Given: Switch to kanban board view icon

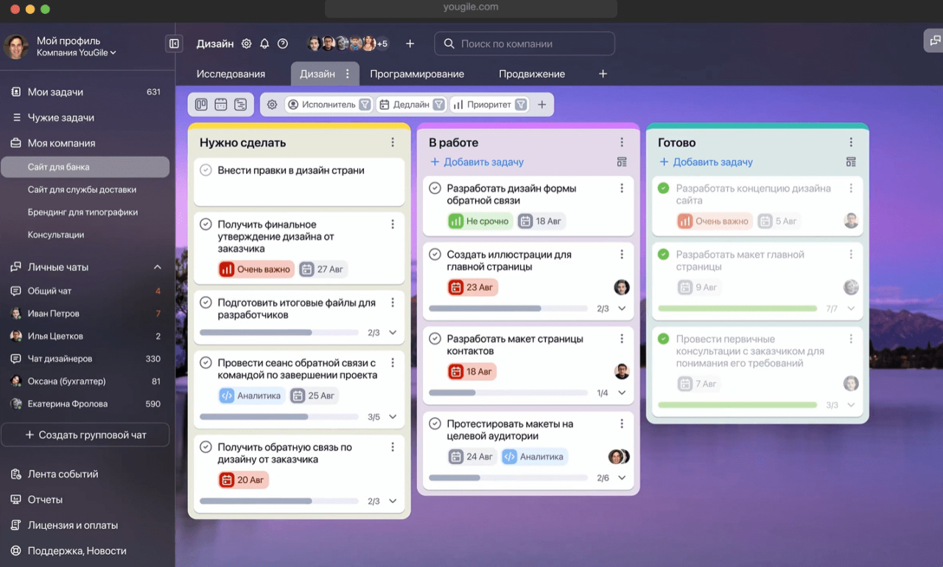Looking at the screenshot, I should [201, 105].
